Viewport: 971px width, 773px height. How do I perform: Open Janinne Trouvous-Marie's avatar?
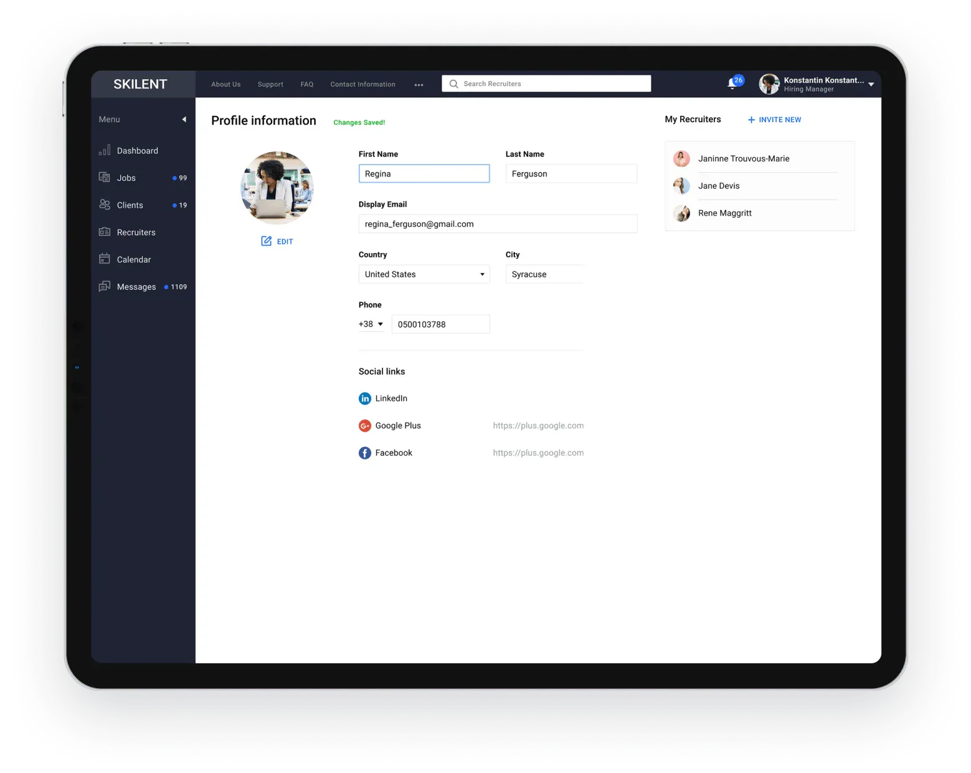click(681, 159)
